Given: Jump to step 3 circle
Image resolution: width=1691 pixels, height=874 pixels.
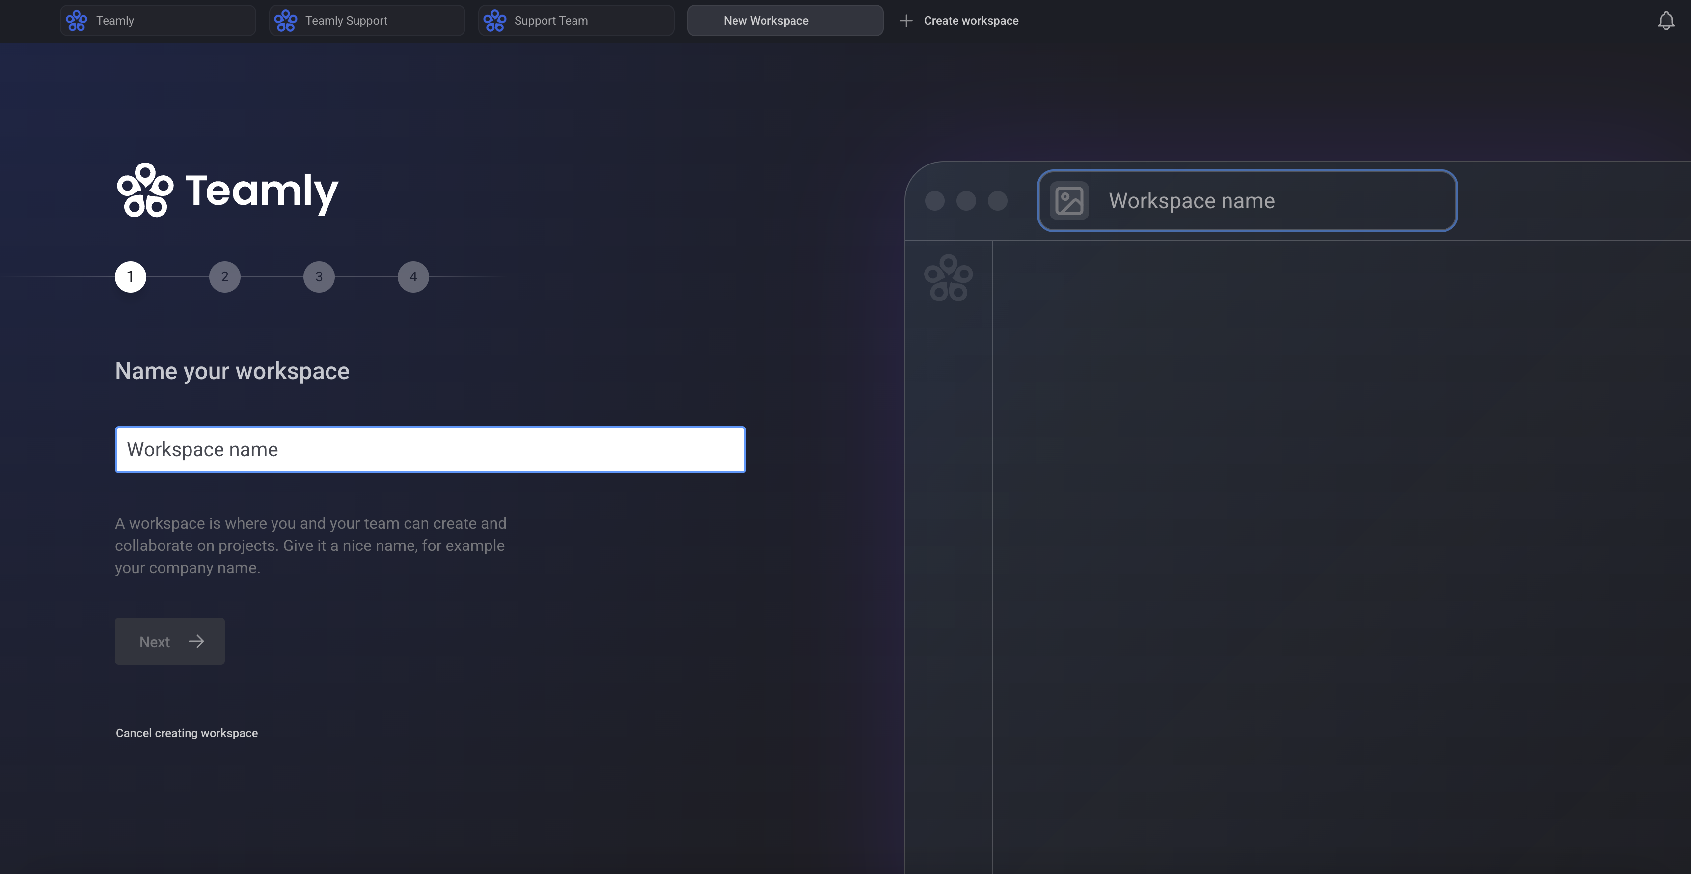Looking at the screenshot, I should coord(319,277).
